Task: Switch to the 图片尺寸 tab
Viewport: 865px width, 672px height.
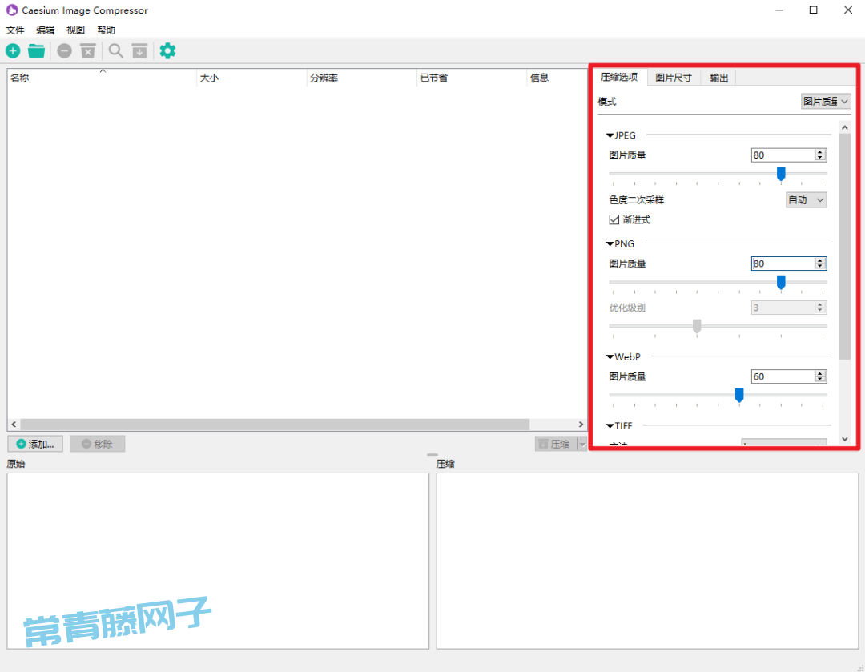Action: click(673, 78)
